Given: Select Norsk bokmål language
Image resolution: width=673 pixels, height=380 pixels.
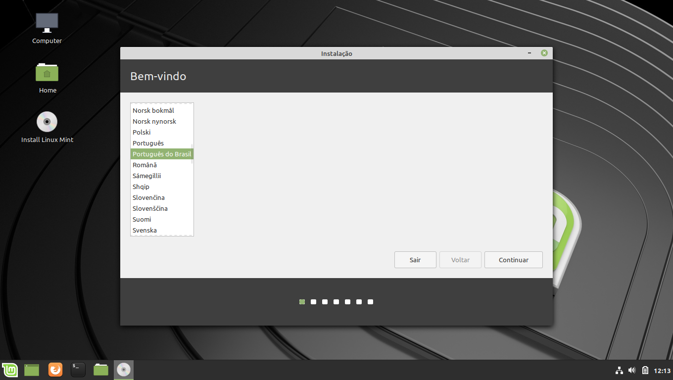Looking at the screenshot, I should (x=161, y=110).
